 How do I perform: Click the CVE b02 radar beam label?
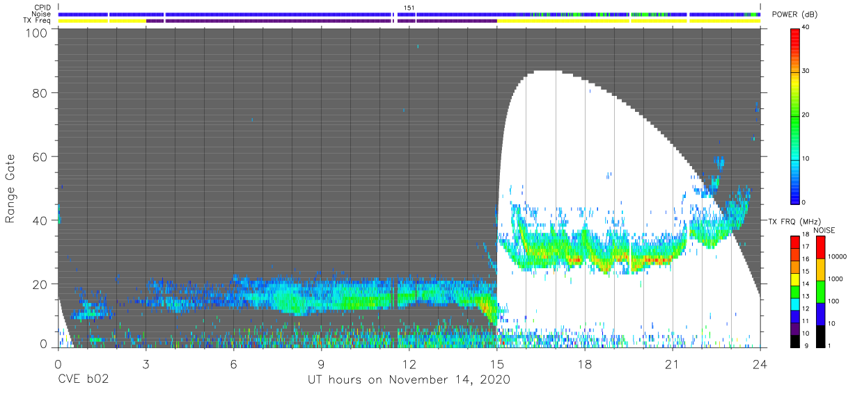click(x=83, y=380)
